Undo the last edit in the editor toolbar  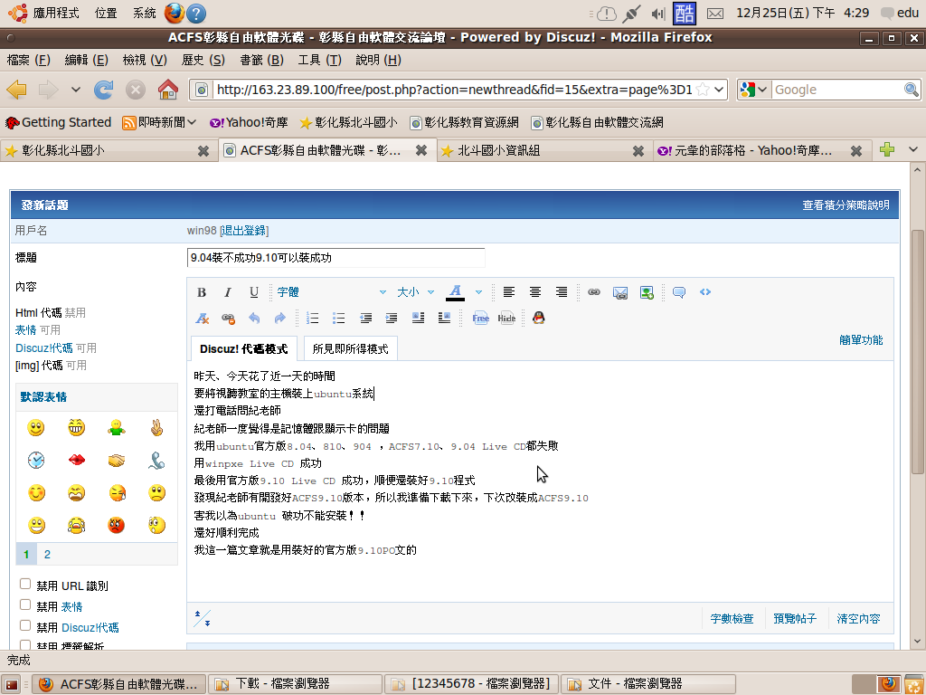(254, 319)
